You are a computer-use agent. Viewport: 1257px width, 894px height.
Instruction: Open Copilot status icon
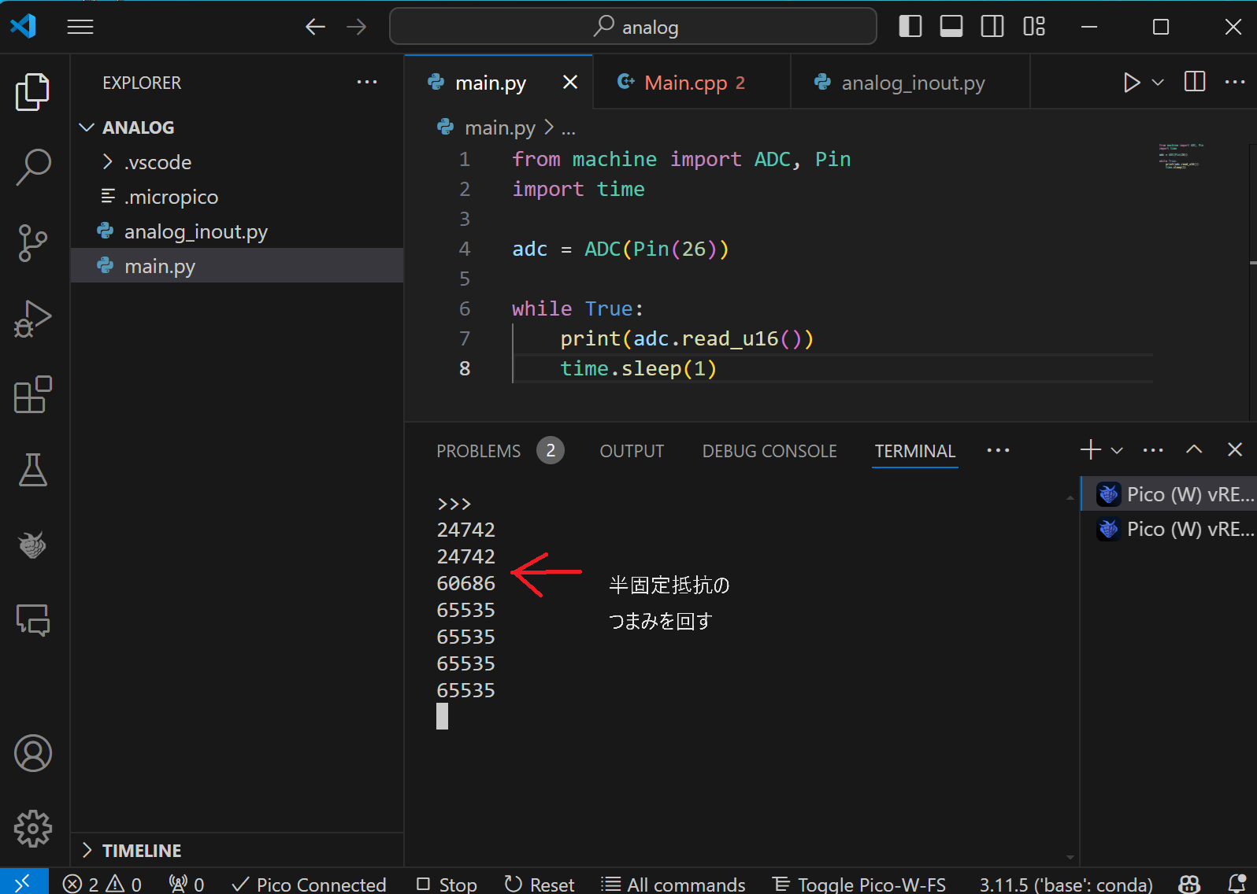[x=1189, y=884]
